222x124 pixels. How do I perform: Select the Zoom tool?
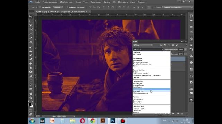click(x=31, y=98)
